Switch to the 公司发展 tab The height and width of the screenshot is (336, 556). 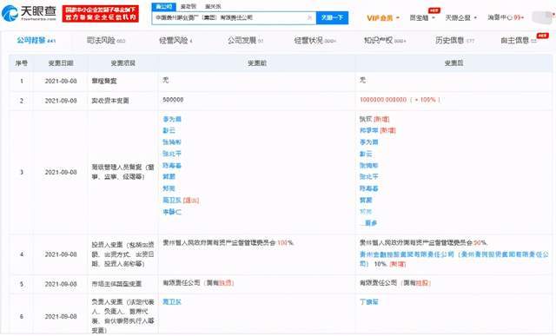pos(245,41)
